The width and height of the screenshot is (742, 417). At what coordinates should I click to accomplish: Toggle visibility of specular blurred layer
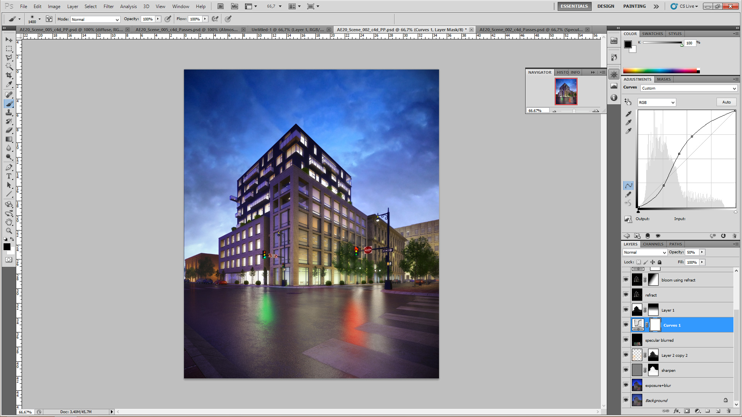(626, 340)
